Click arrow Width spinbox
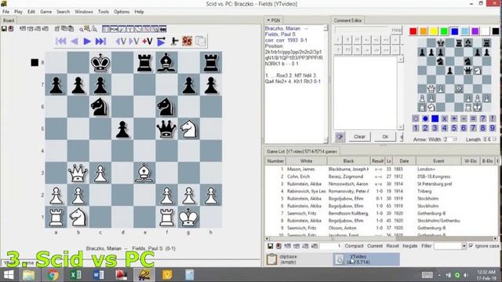 point(449,139)
